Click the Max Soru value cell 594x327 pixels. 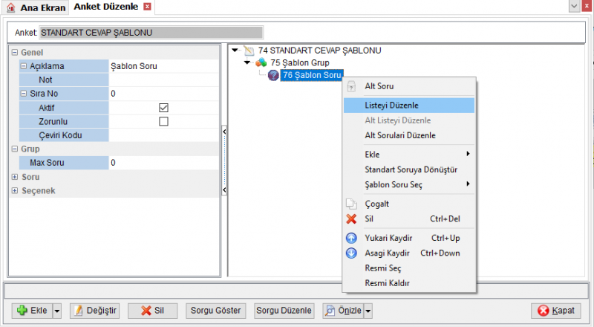(x=163, y=163)
